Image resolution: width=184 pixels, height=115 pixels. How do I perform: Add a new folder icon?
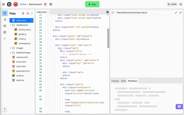pyautogui.click(x=28, y=13)
